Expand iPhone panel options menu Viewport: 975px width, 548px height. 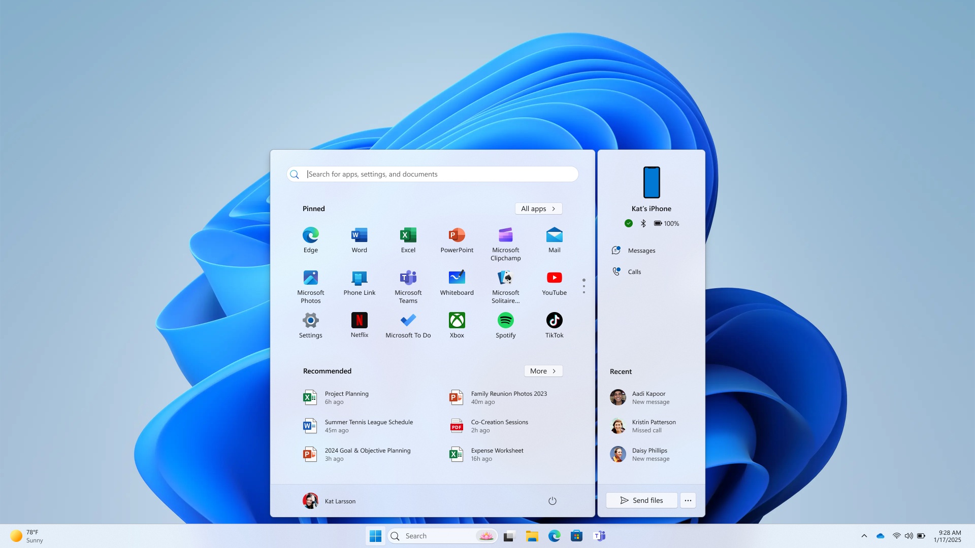[x=689, y=500]
